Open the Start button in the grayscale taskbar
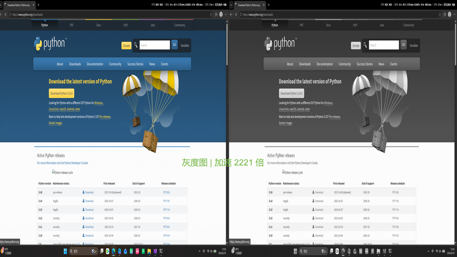The height and width of the screenshot is (257, 457). [295, 251]
